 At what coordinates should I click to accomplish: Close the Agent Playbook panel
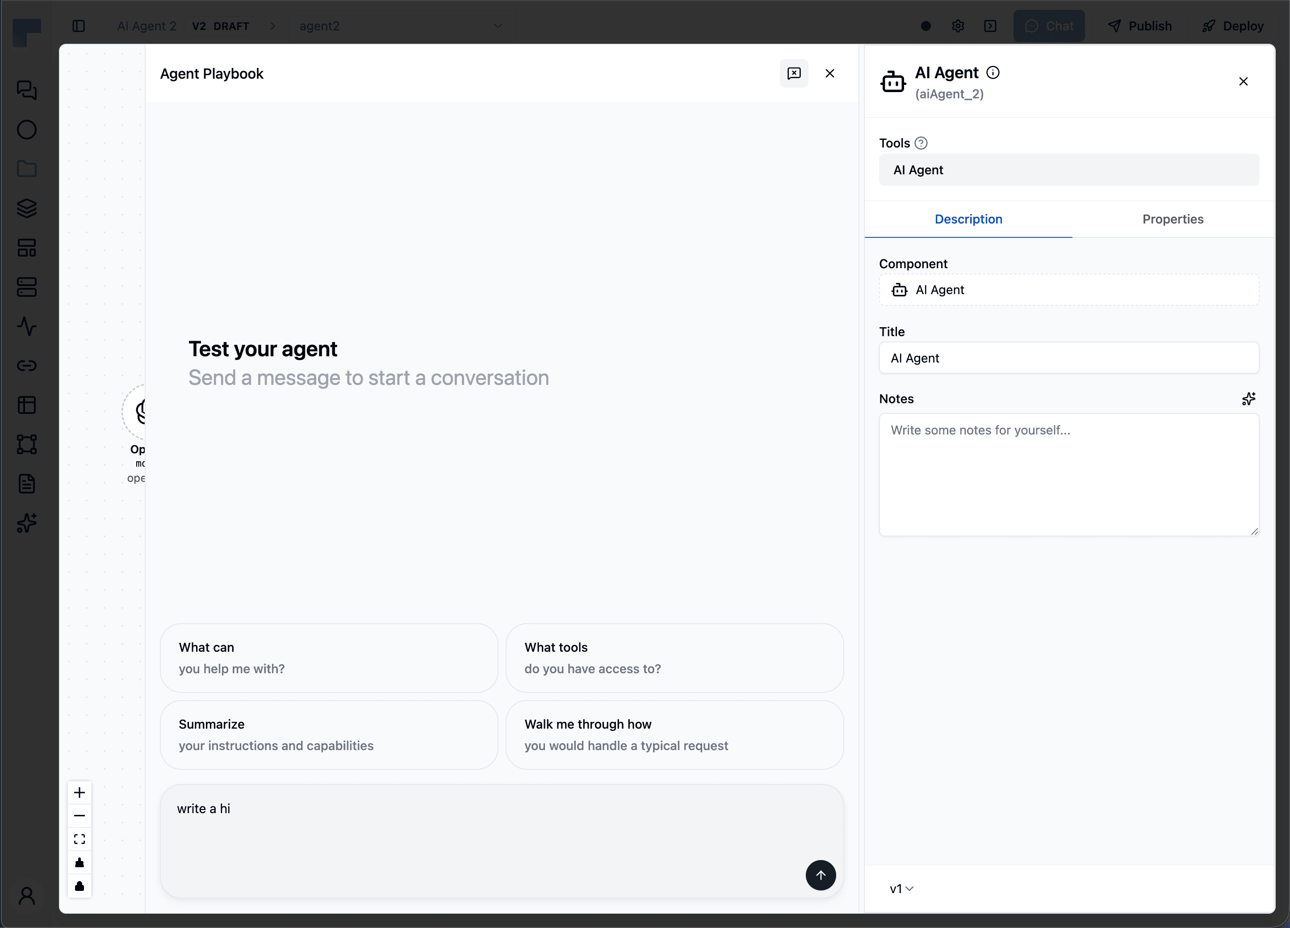click(x=830, y=73)
